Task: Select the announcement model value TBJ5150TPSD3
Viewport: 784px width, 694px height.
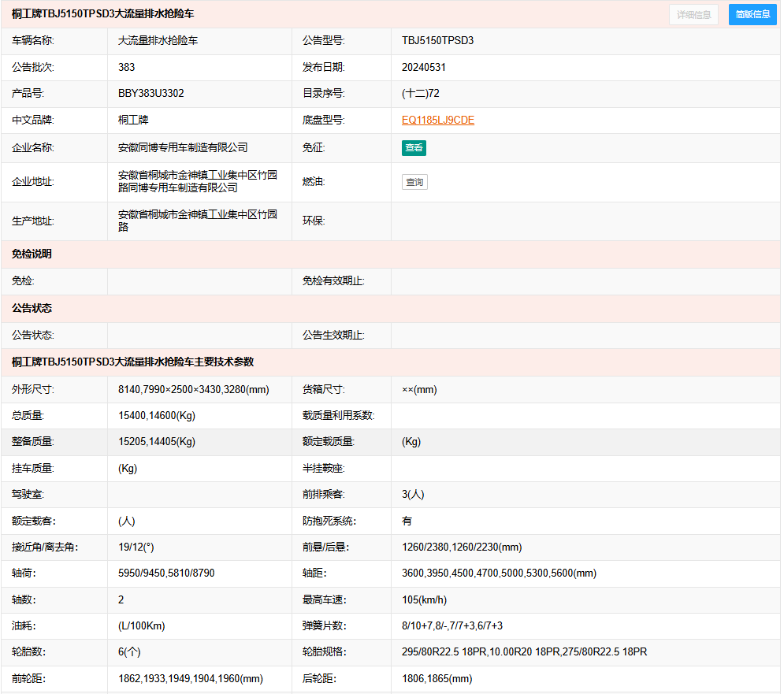Action: (437, 40)
